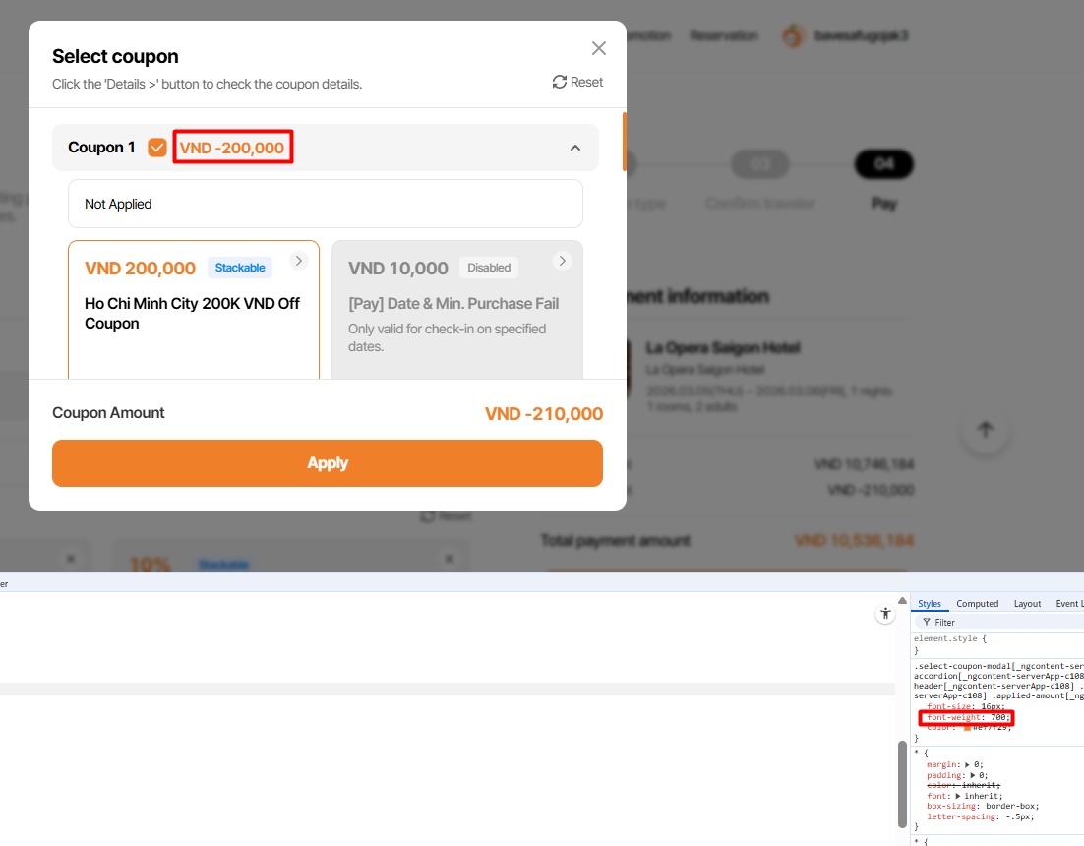The image size is (1084, 846).
Task: Open the orange color swatch next to color value
Action: pos(967,727)
